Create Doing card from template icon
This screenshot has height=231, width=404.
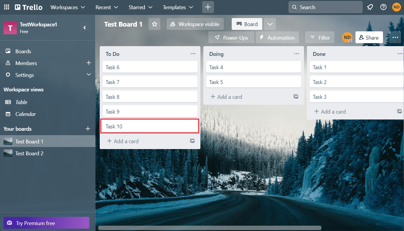coord(296,96)
